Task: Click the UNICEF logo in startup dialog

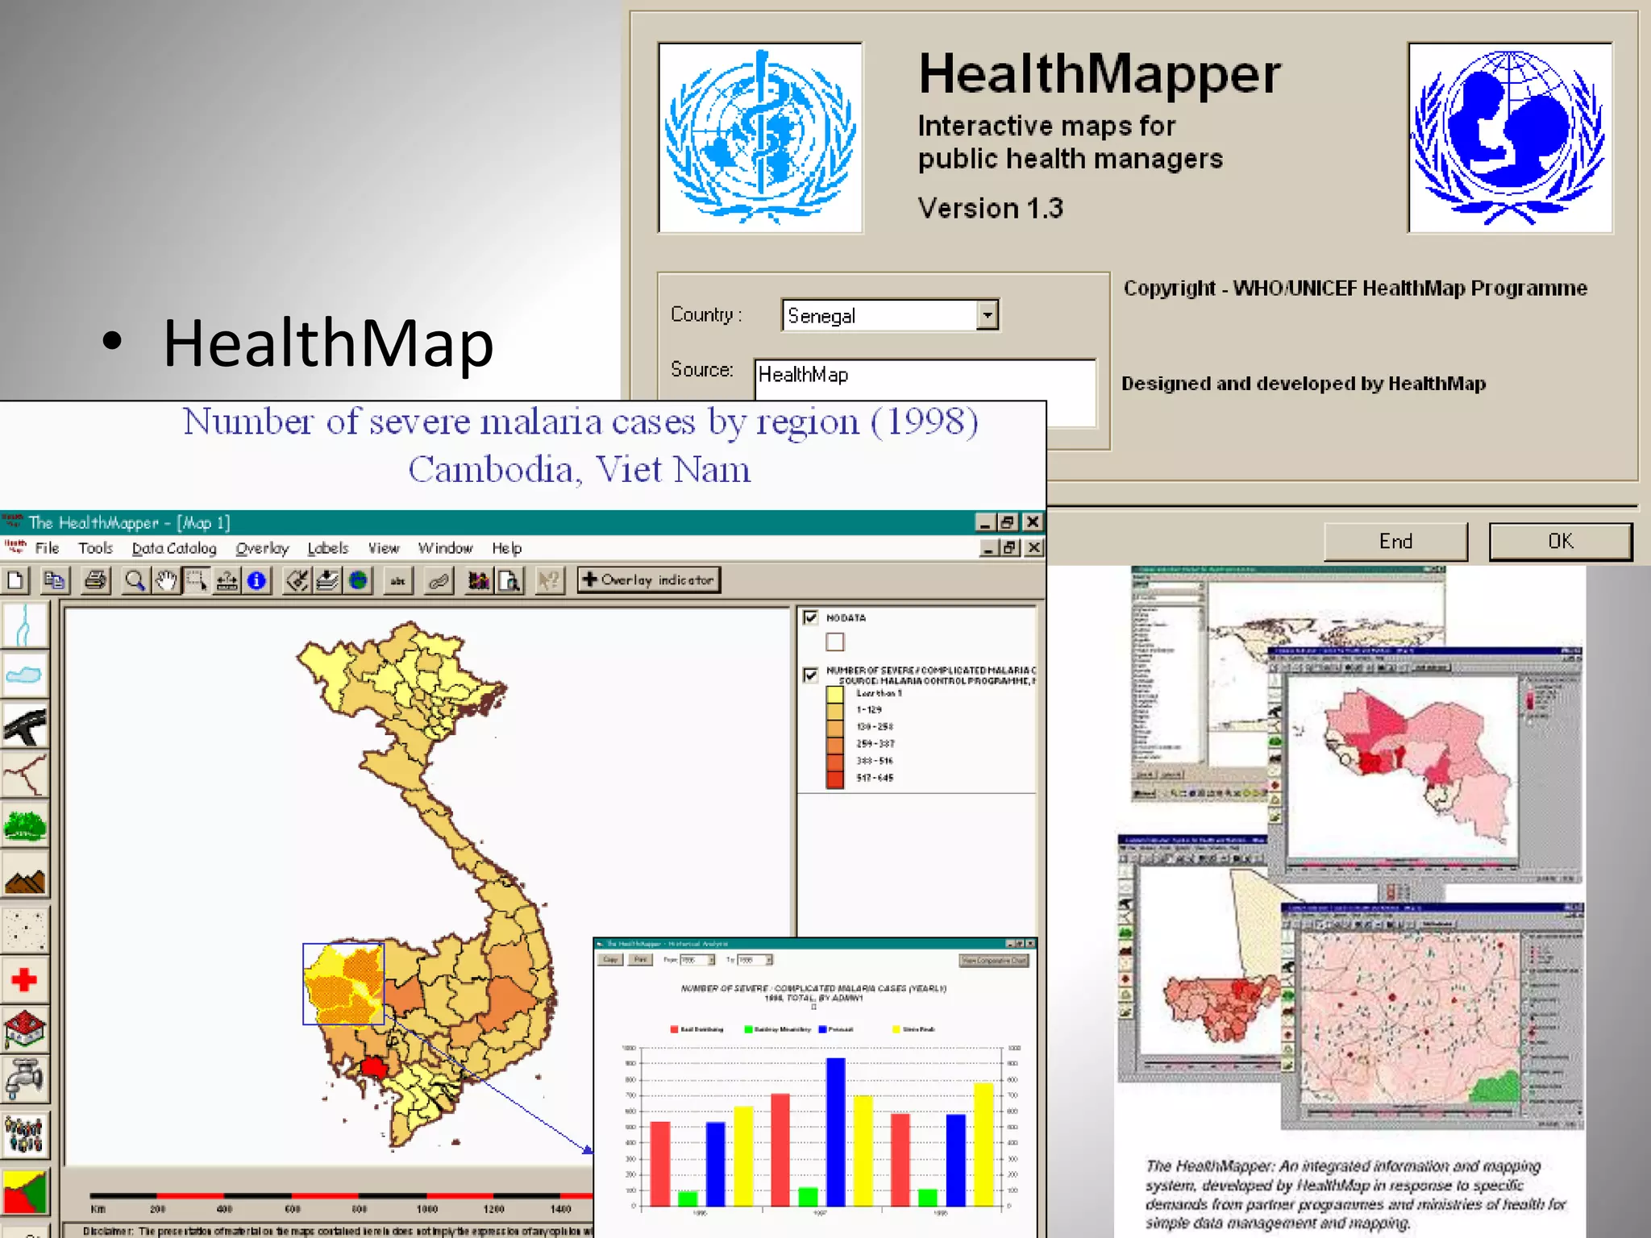Action: pyautogui.click(x=1510, y=137)
